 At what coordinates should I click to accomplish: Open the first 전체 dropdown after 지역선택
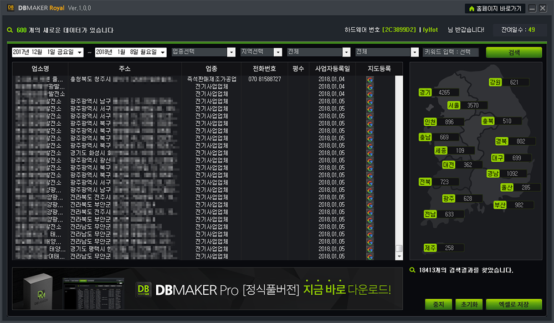(346, 52)
